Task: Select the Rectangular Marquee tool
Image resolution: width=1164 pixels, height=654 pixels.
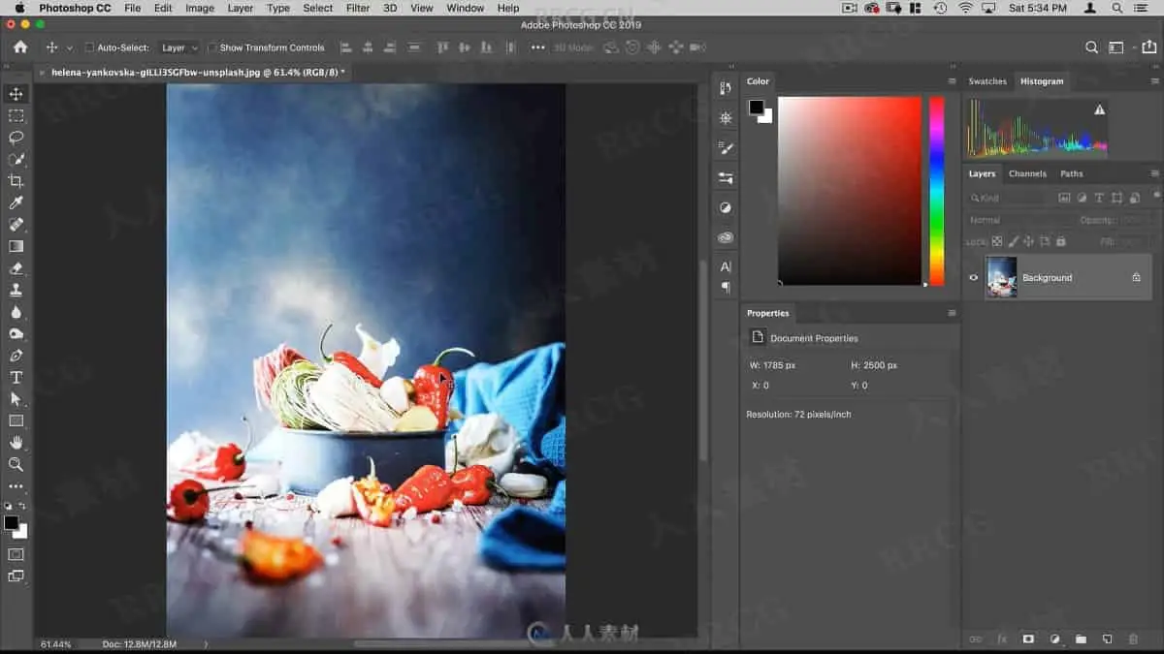Action: 16,115
